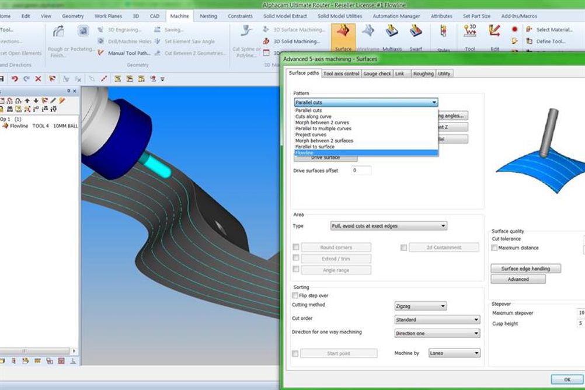Toggle the Maximum distance checkbox
The height and width of the screenshot is (390, 585).
pos(495,248)
